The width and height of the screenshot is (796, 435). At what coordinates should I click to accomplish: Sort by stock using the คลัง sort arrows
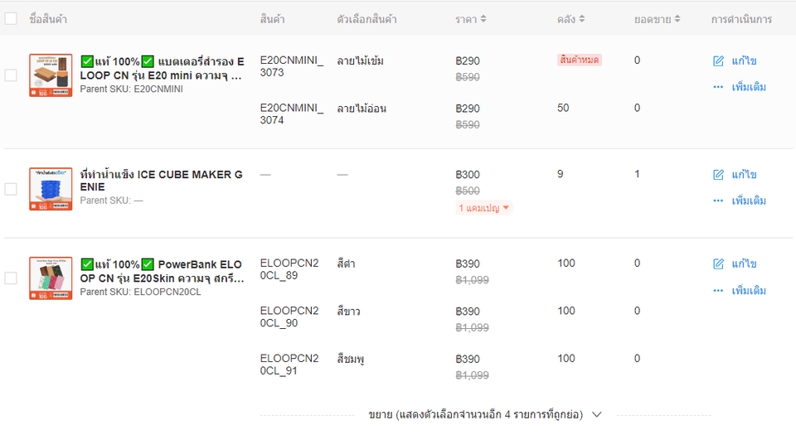tap(581, 19)
